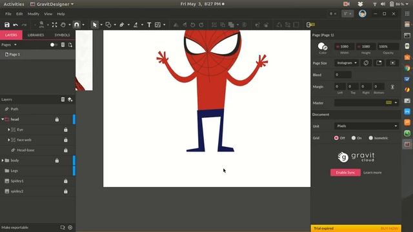Screen dimensions: 413x232
Task: Click the Zoom tool icon
Action: coord(41,24)
